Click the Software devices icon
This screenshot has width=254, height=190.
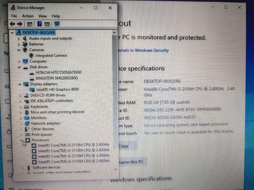pyautogui.click(x=29, y=168)
